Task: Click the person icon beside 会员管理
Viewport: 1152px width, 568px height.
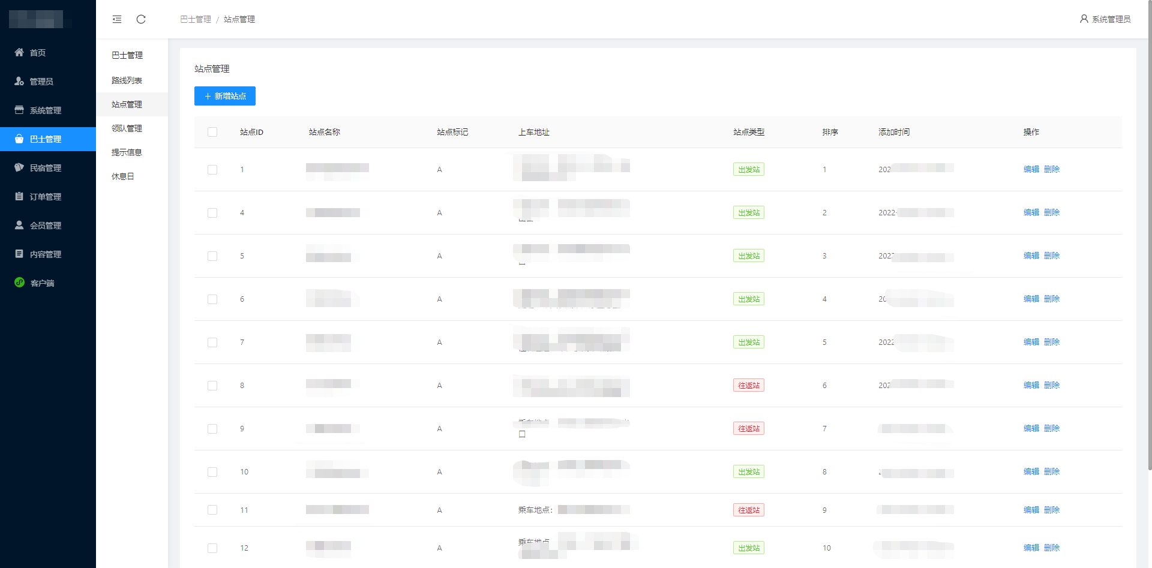Action: (19, 225)
